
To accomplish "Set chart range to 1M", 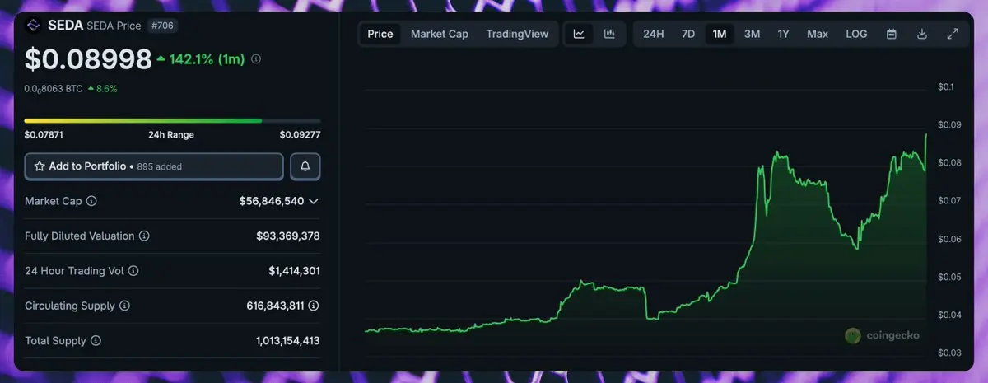I will click(x=720, y=35).
